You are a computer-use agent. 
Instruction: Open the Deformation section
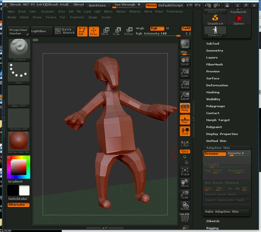[x=217, y=85]
